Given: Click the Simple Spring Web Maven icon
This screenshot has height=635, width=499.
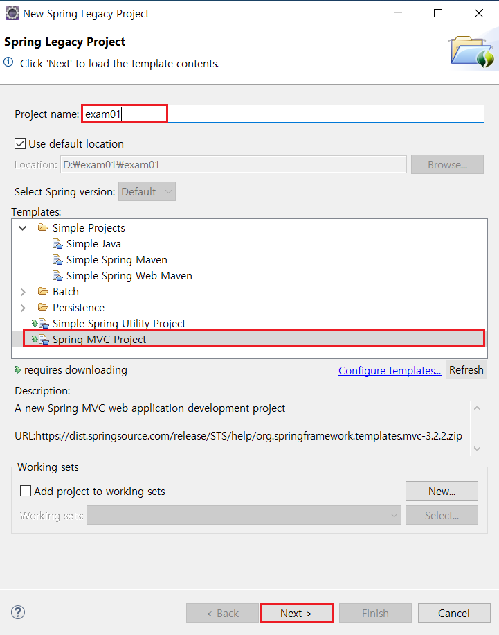Looking at the screenshot, I should point(57,276).
